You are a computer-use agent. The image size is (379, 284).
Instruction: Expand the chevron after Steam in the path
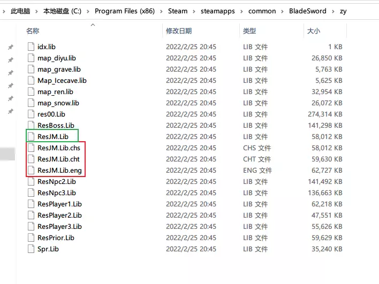194,11
